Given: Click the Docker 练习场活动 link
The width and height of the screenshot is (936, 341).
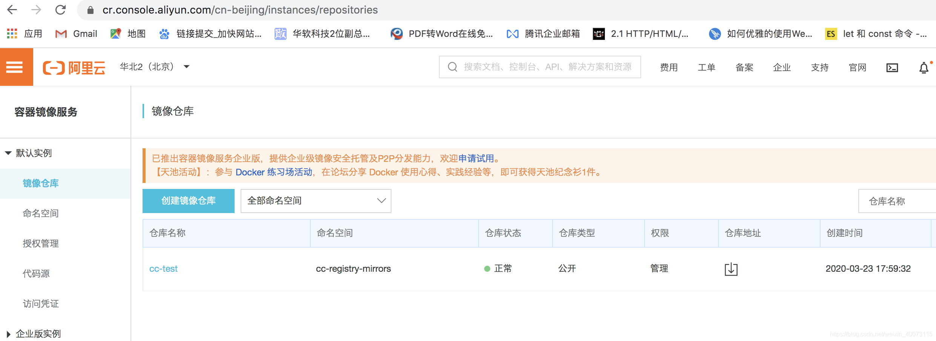Looking at the screenshot, I should [274, 172].
